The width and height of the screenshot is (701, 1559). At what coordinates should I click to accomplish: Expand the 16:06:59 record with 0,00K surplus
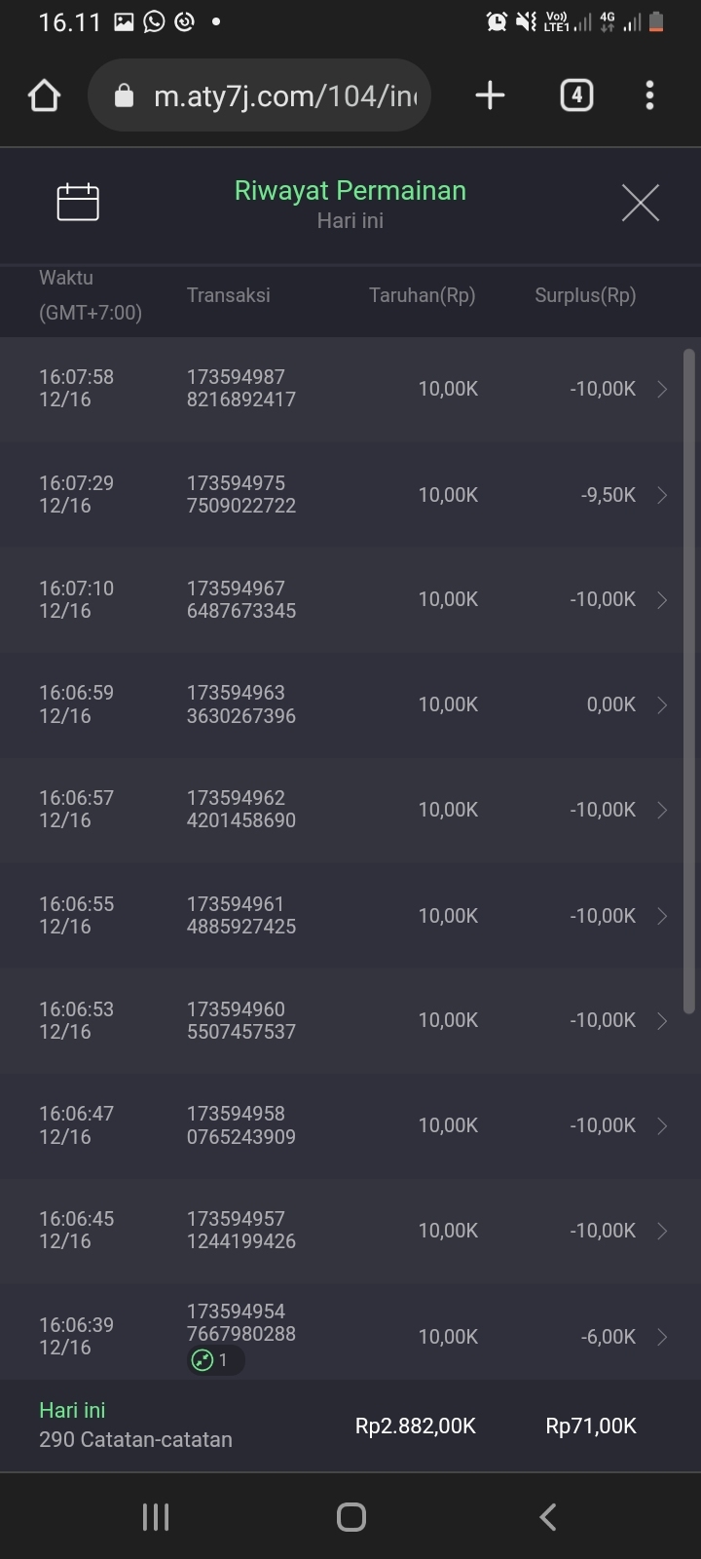click(x=662, y=704)
